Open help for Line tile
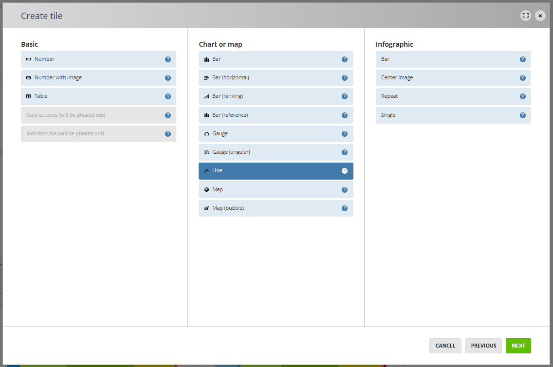This screenshot has width=553, height=367. point(345,171)
